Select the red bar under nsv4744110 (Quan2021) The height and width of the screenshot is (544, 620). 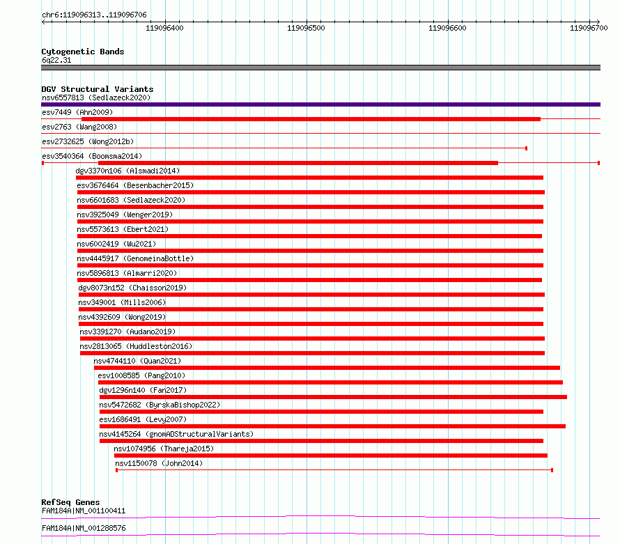pyautogui.click(x=327, y=368)
